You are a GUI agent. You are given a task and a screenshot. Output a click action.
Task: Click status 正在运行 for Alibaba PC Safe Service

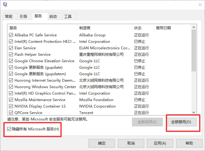tap(141, 35)
